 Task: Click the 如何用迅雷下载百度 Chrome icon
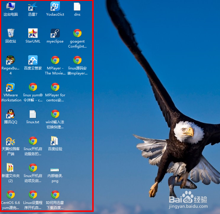tap(55, 194)
